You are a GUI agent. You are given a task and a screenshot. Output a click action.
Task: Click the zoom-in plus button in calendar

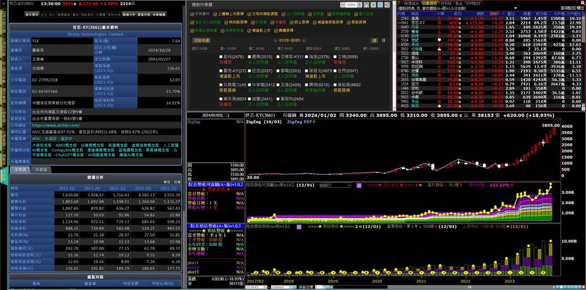click(360, 4)
